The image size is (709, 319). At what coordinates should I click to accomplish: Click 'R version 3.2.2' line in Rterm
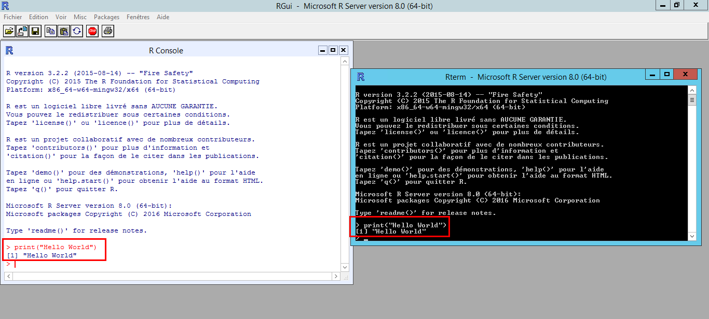coord(448,95)
